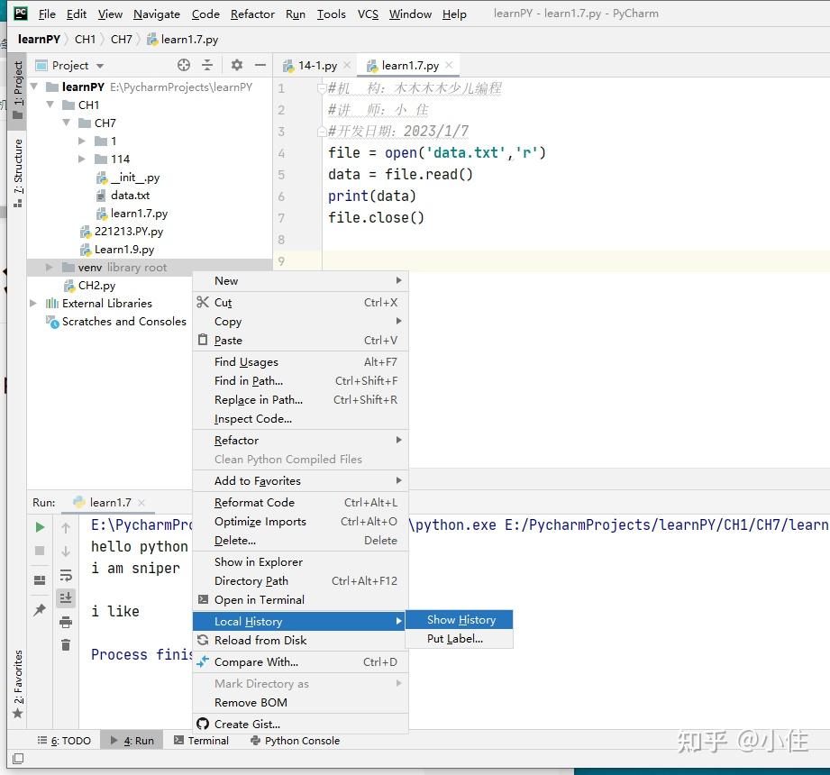Choose Show History from Local History
The image size is (830, 775).
tap(461, 619)
